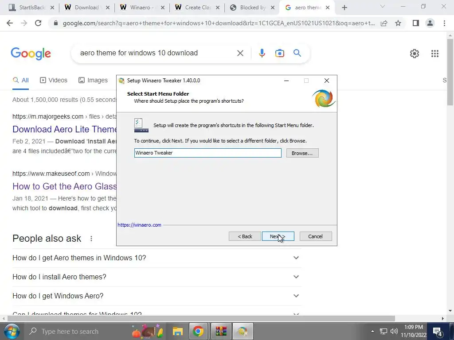Screen dimensions: 454x340
Task: Open Winaero setup taskbar icon
Action: click(243, 331)
